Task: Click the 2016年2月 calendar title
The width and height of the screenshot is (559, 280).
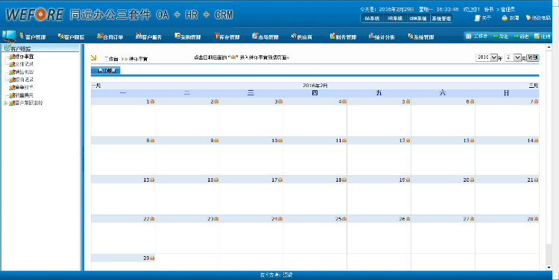Action: tap(315, 86)
